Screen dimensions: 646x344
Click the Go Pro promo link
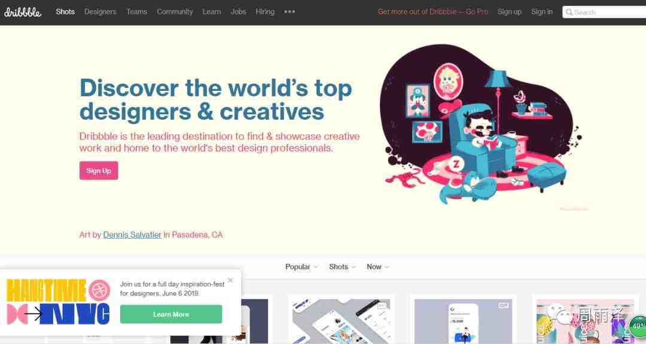click(433, 12)
